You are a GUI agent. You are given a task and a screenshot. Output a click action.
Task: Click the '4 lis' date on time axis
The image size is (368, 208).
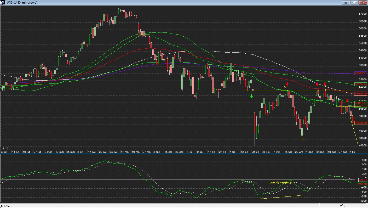pyautogui.click(x=352, y=152)
